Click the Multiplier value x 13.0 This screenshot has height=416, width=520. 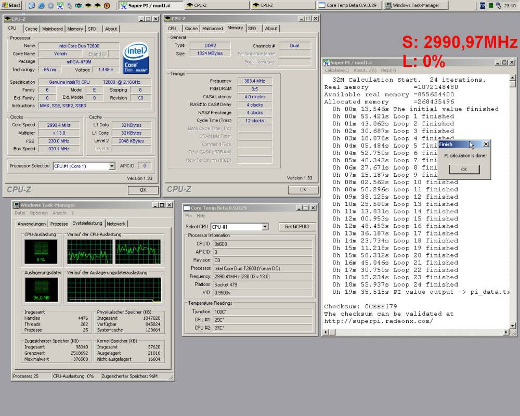59,133
